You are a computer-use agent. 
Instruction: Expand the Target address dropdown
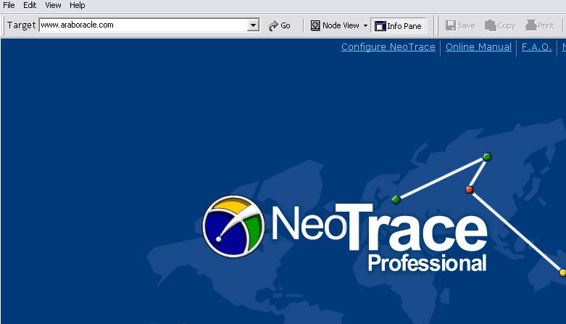253,25
